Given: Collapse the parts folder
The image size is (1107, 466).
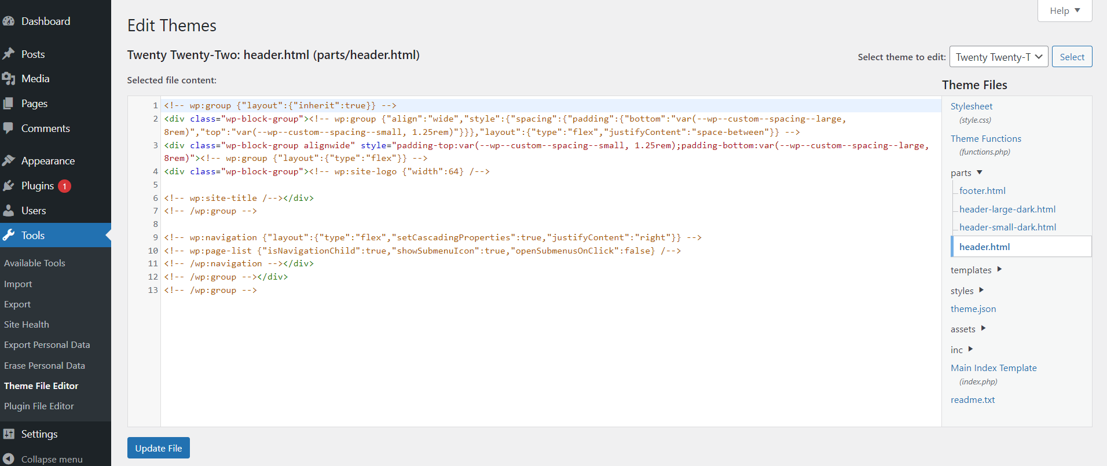Looking at the screenshot, I should click(966, 173).
